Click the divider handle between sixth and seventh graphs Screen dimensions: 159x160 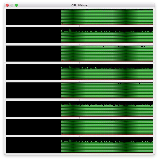(79, 118)
